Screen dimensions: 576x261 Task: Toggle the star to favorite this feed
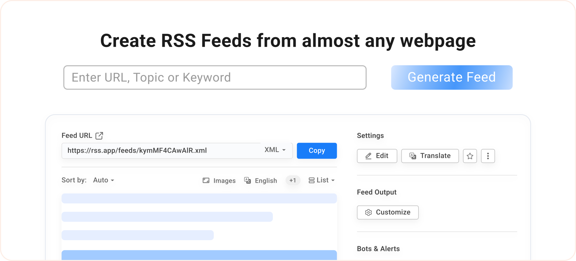pyautogui.click(x=470, y=156)
